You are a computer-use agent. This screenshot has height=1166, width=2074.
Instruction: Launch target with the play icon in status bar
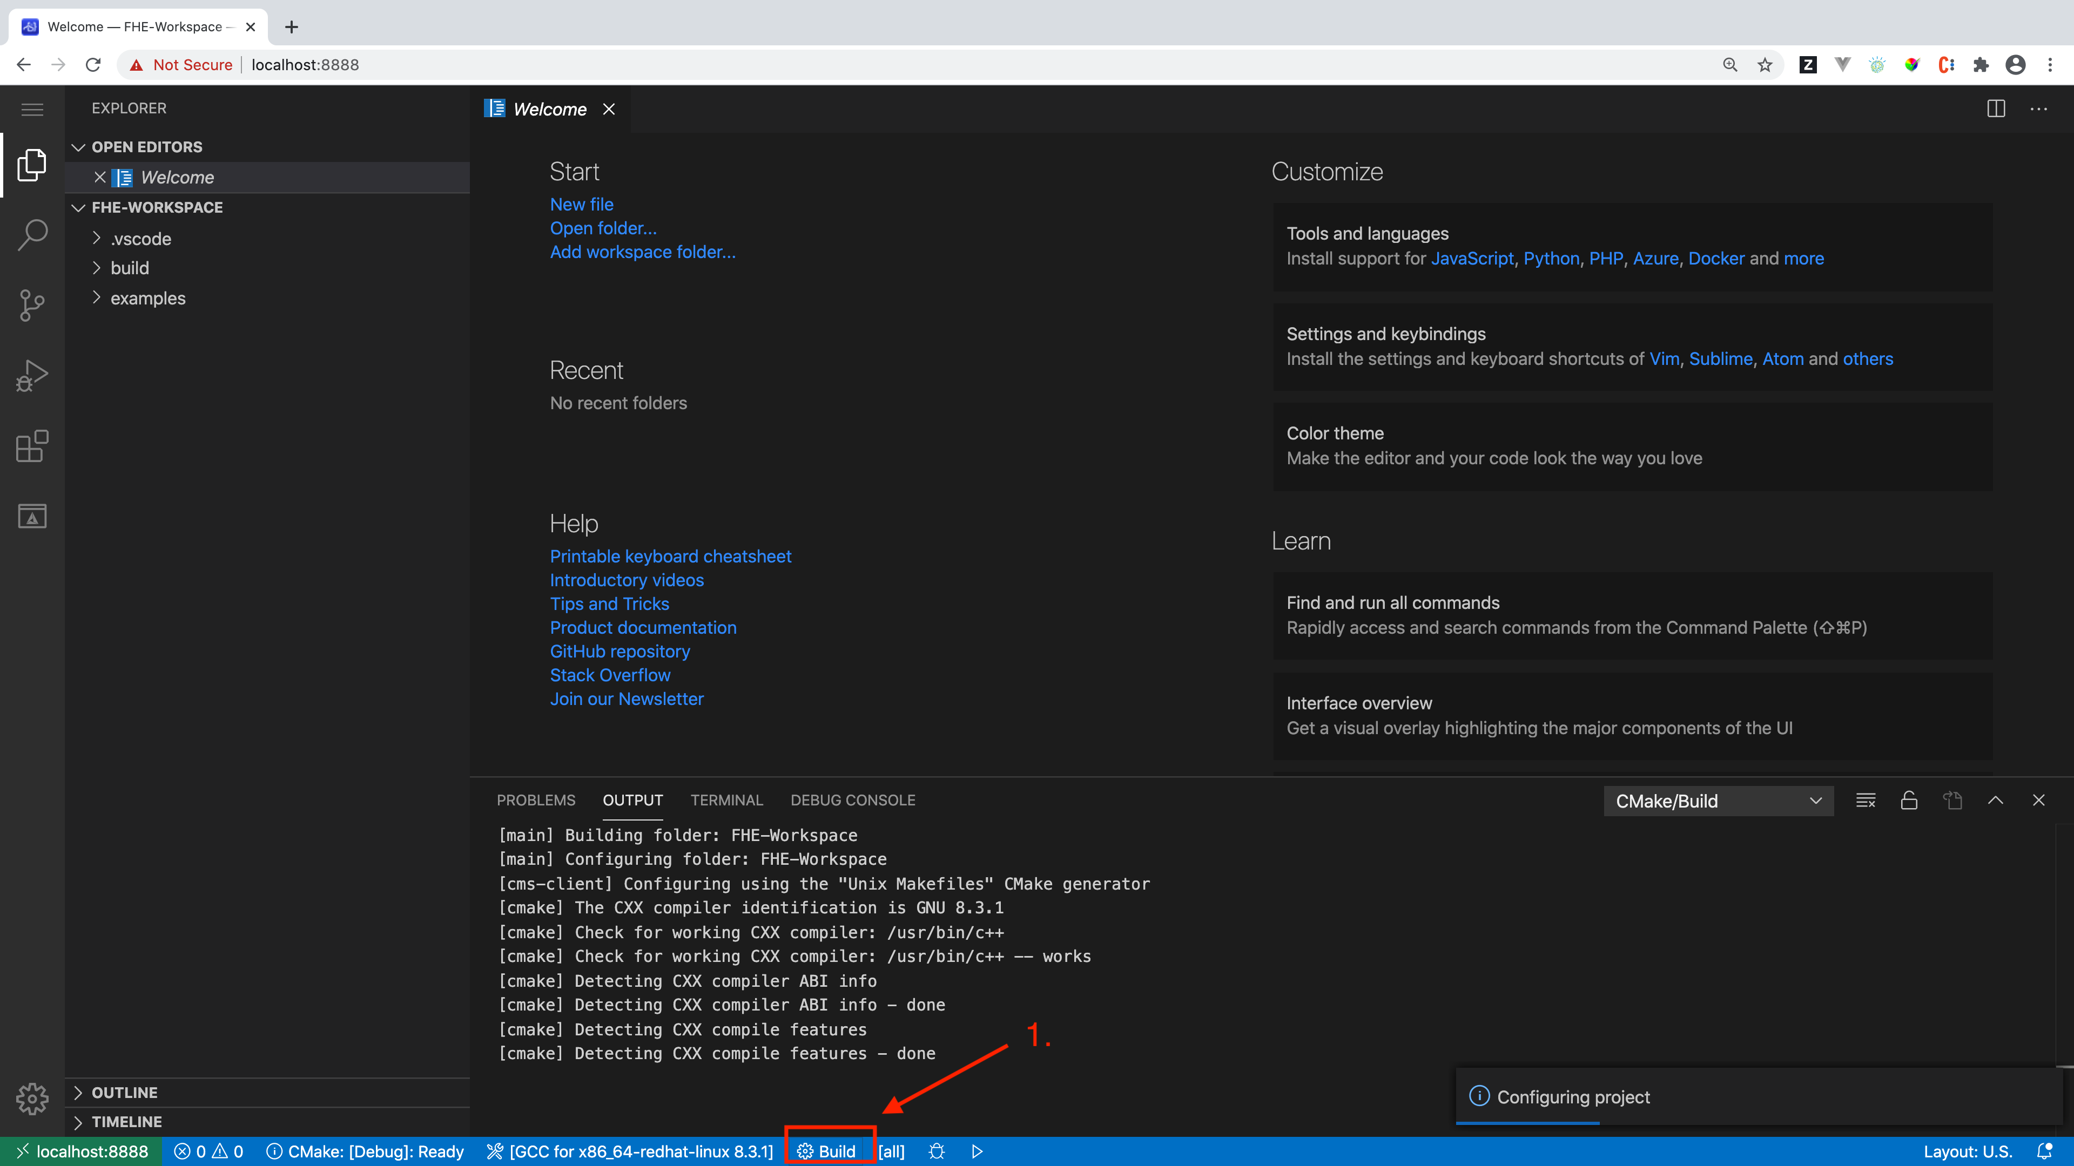977,1151
